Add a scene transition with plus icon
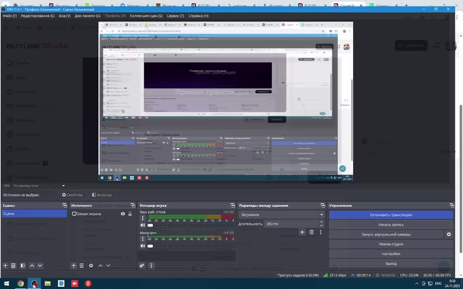 click(x=302, y=232)
